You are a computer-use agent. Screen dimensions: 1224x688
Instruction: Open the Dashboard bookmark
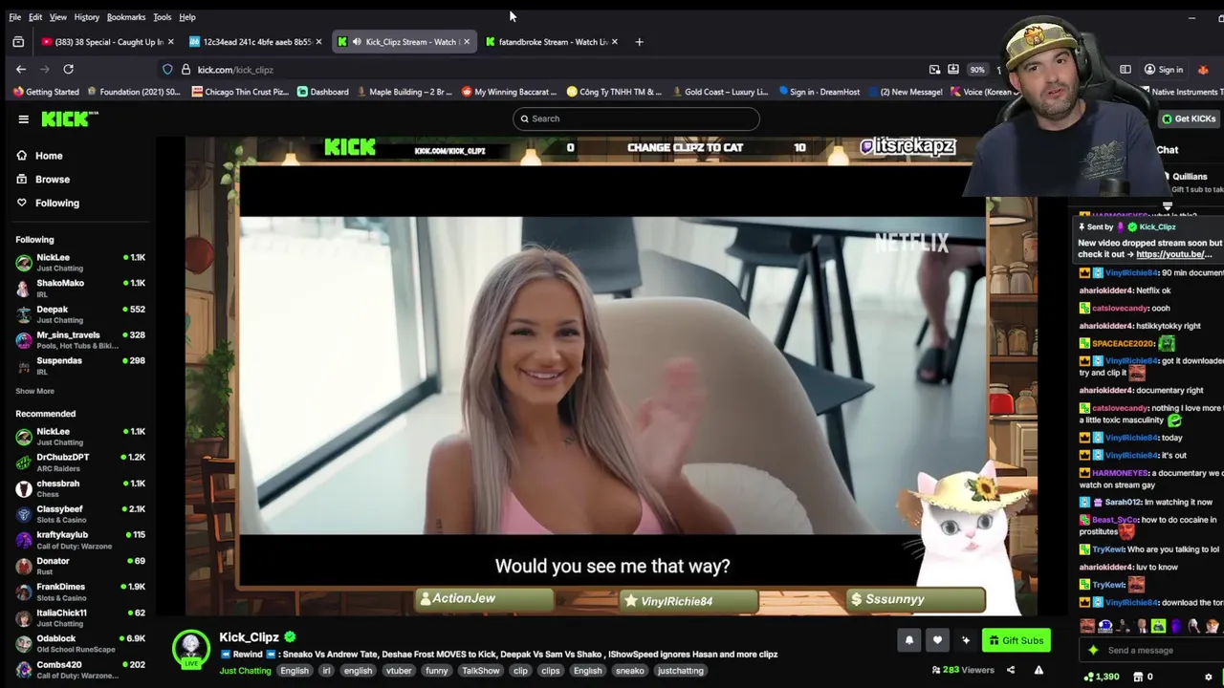coord(322,92)
